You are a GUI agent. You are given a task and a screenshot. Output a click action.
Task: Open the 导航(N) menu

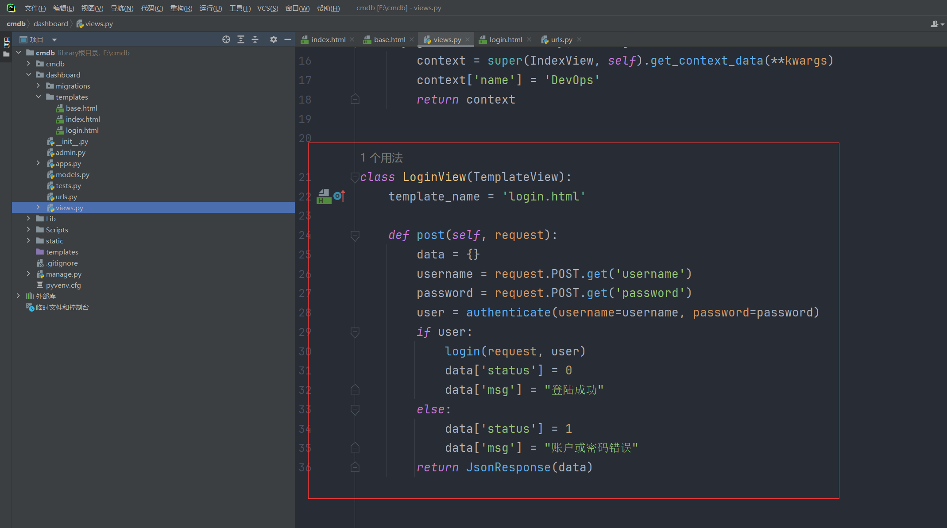[x=122, y=8]
